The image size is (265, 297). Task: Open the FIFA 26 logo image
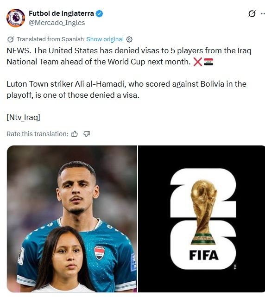(x=202, y=219)
